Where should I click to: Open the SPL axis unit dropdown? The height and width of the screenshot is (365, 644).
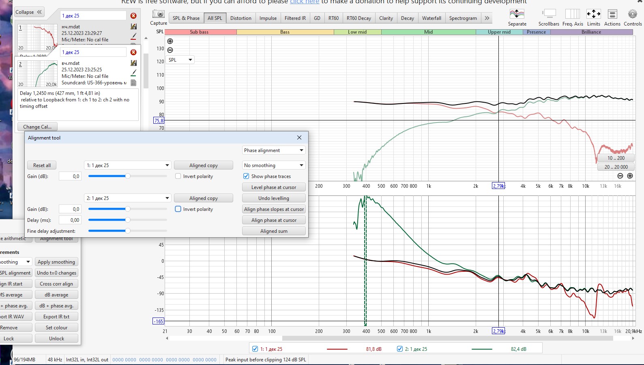[x=180, y=60]
